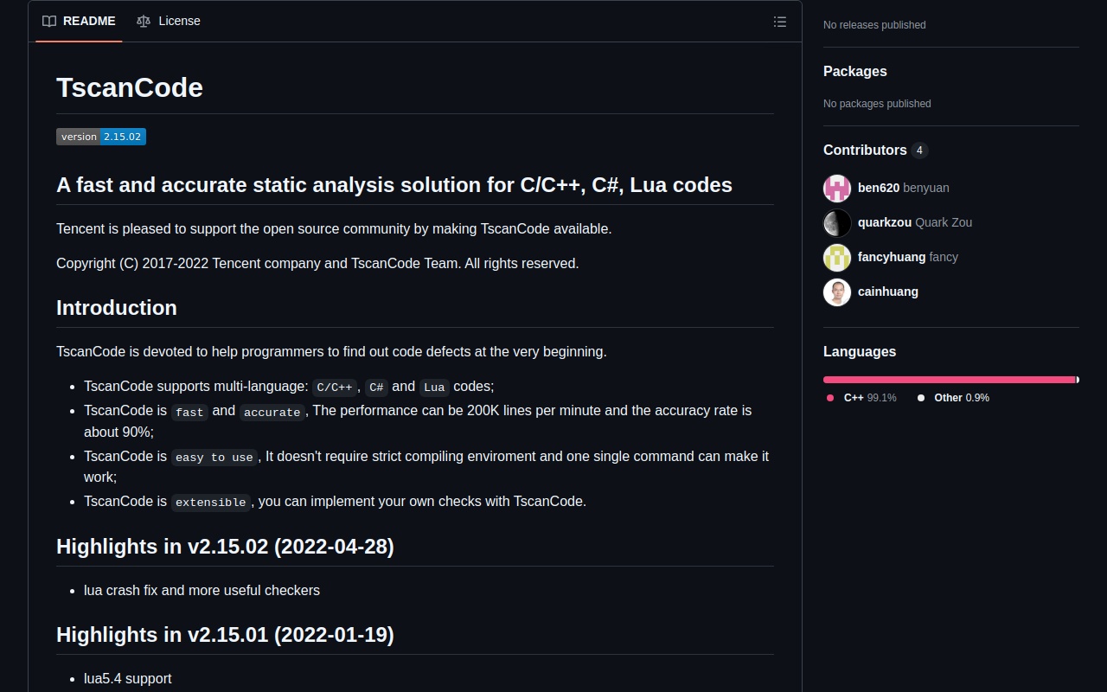Click the Other 0.9% language entry

(961, 398)
